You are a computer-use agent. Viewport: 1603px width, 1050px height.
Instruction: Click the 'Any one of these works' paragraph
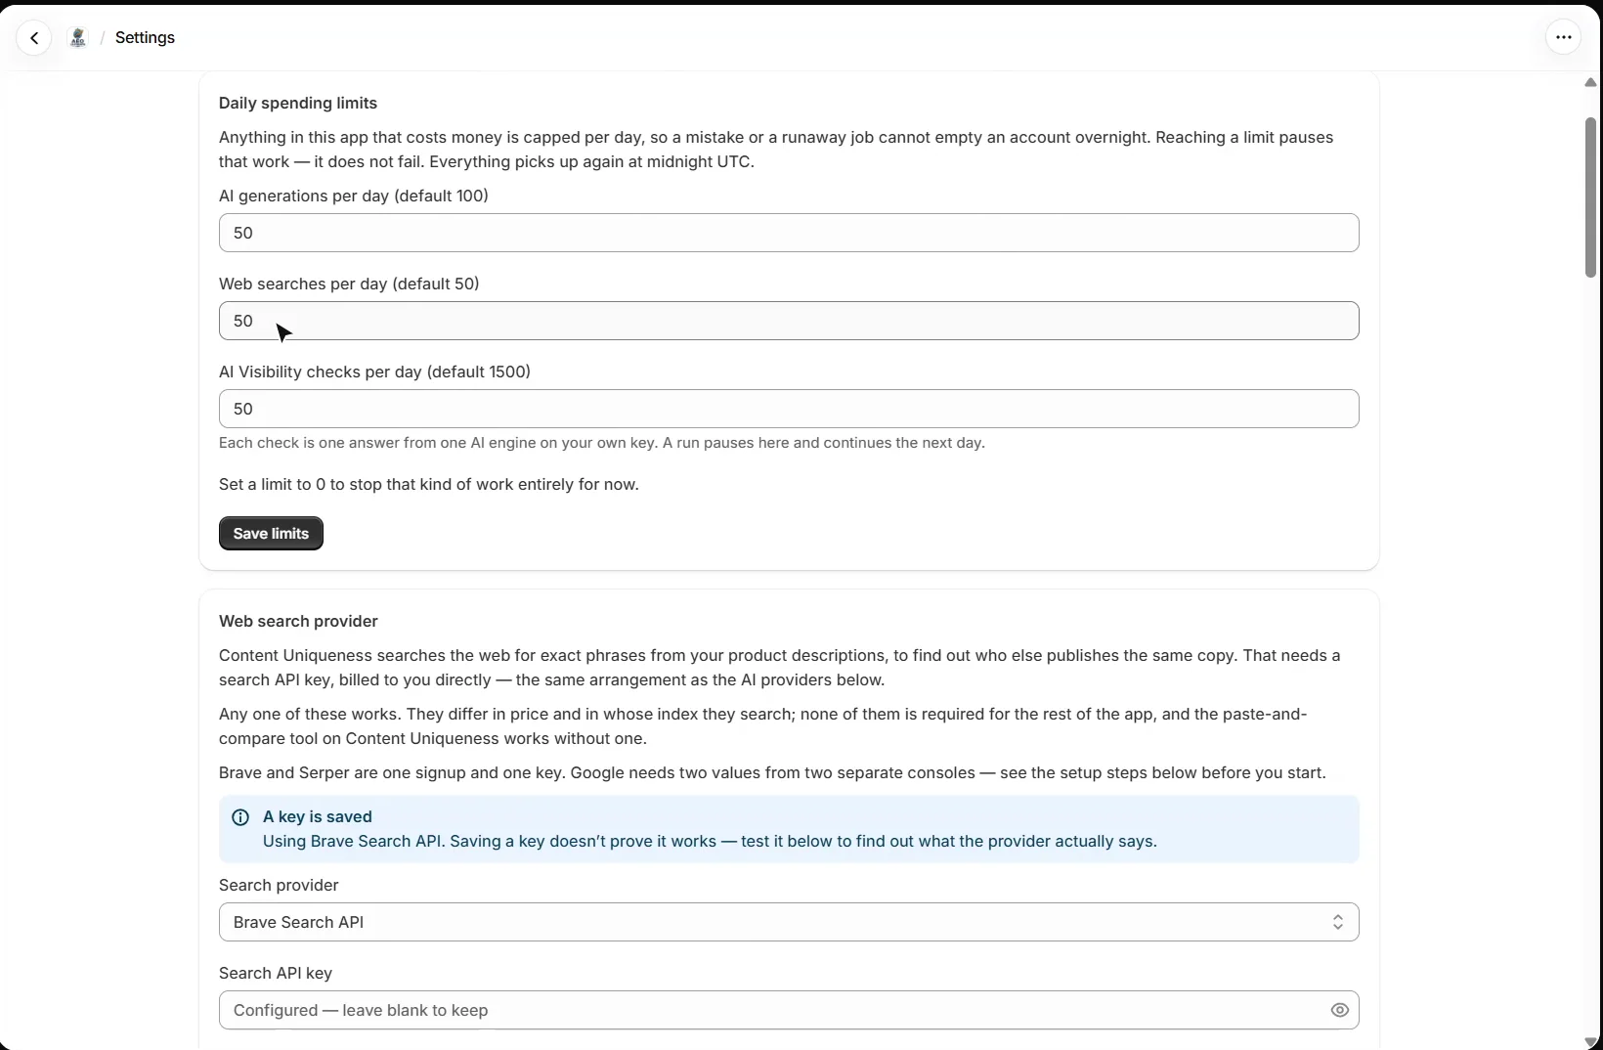coord(763,726)
